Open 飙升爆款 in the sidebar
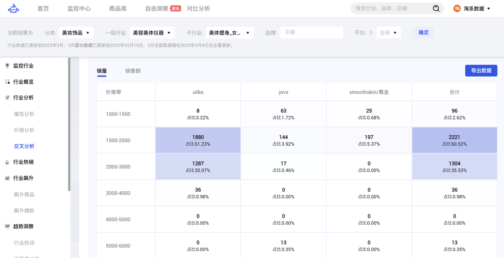This screenshot has height=258, width=504. coord(24,211)
